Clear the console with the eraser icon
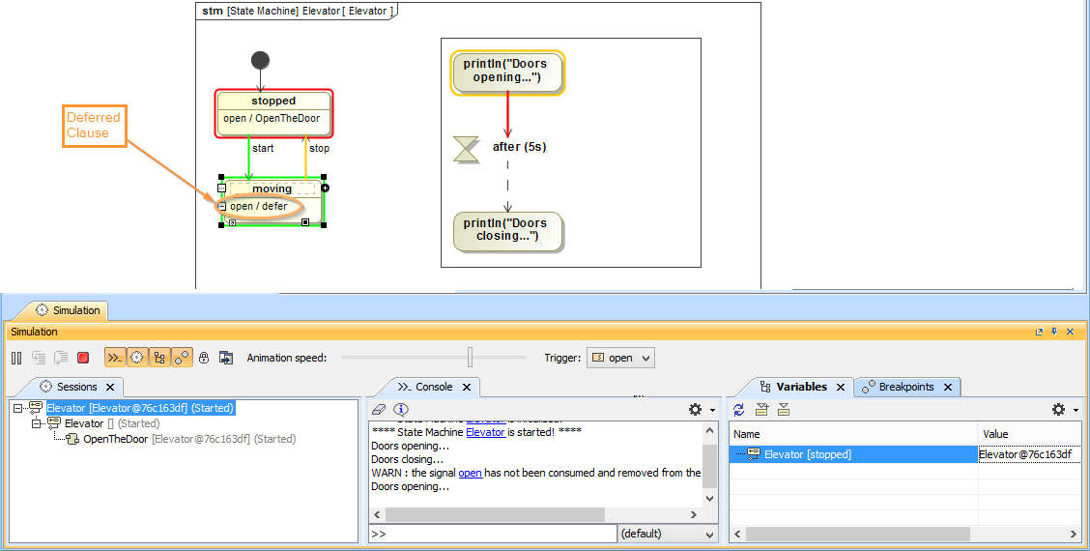 379,410
